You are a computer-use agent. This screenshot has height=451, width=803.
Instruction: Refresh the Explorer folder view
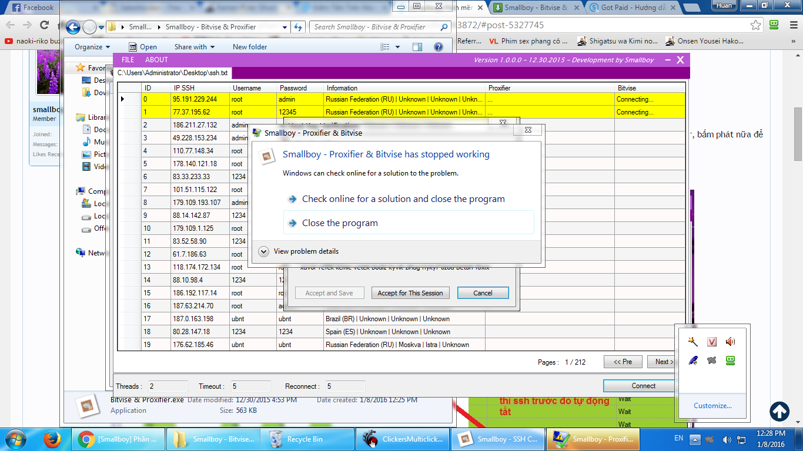pyautogui.click(x=298, y=27)
